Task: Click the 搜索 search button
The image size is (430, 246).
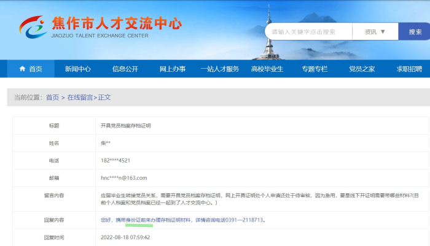Action: coord(415,32)
